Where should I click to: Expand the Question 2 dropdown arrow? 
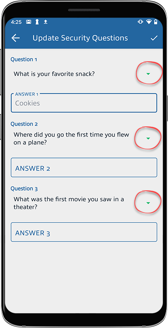[148, 138]
